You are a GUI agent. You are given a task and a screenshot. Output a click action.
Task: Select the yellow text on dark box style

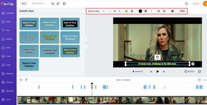coord(70,51)
